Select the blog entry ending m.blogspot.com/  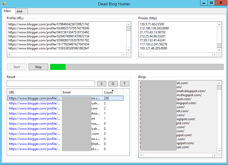tap(171, 95)
